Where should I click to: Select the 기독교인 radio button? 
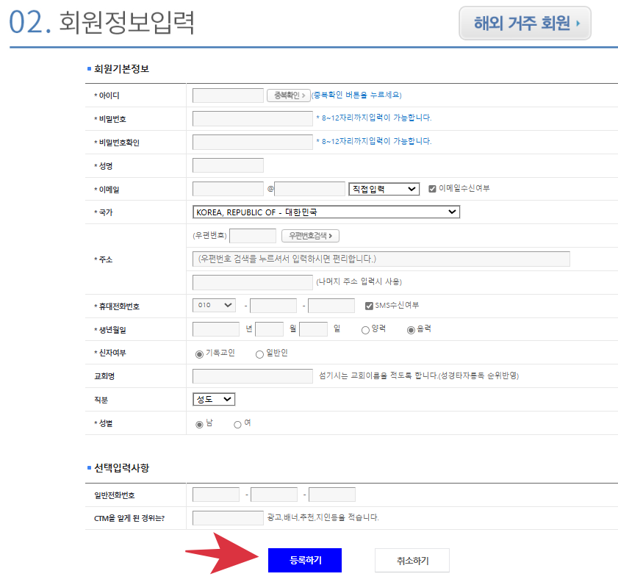[x=199, y=354]
